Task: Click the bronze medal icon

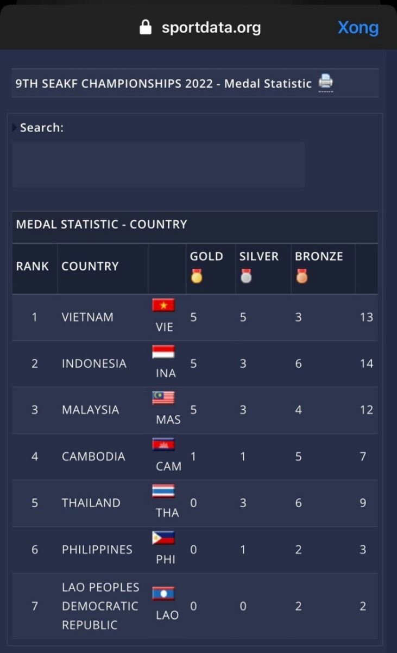Action: (x=301, y=276)
